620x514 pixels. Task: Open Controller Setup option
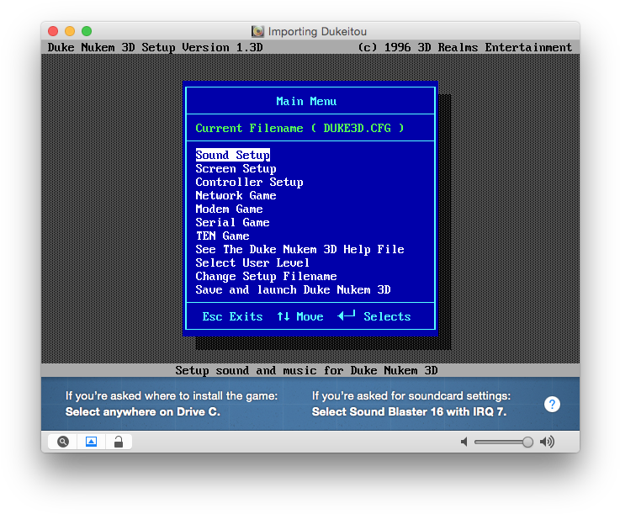coord(249,182)
